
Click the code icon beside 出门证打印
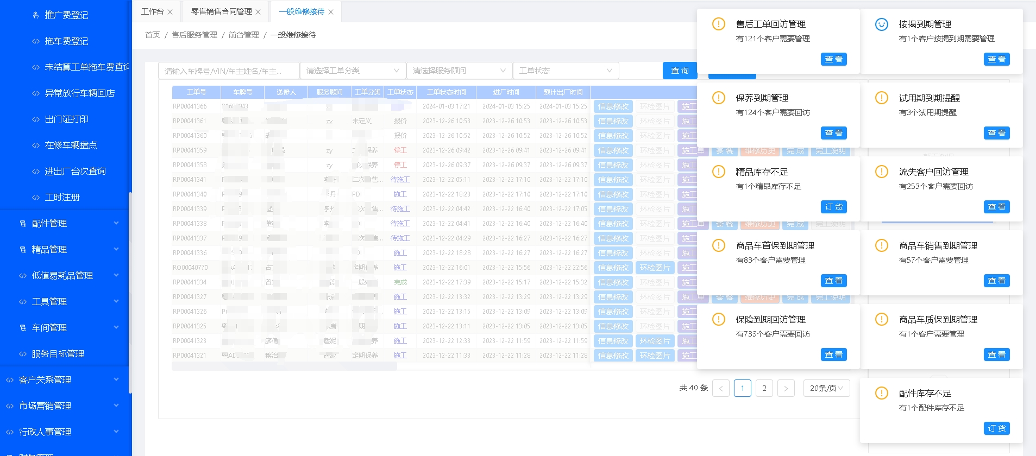[36, 119]
